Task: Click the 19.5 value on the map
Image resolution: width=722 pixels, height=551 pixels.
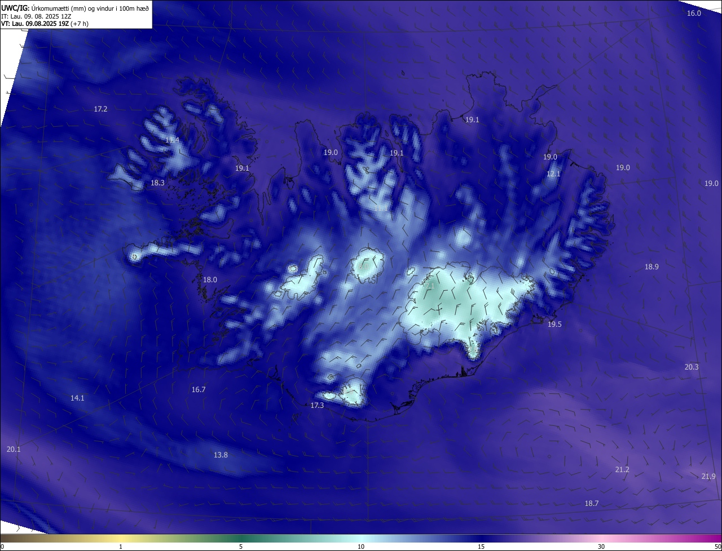Action: pos(554,324)
